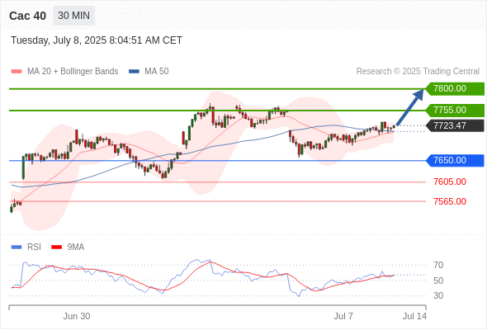This screenshot has width=487, height=330.
Task: Click the RSI 70 level label
Action: click(438, 265)
